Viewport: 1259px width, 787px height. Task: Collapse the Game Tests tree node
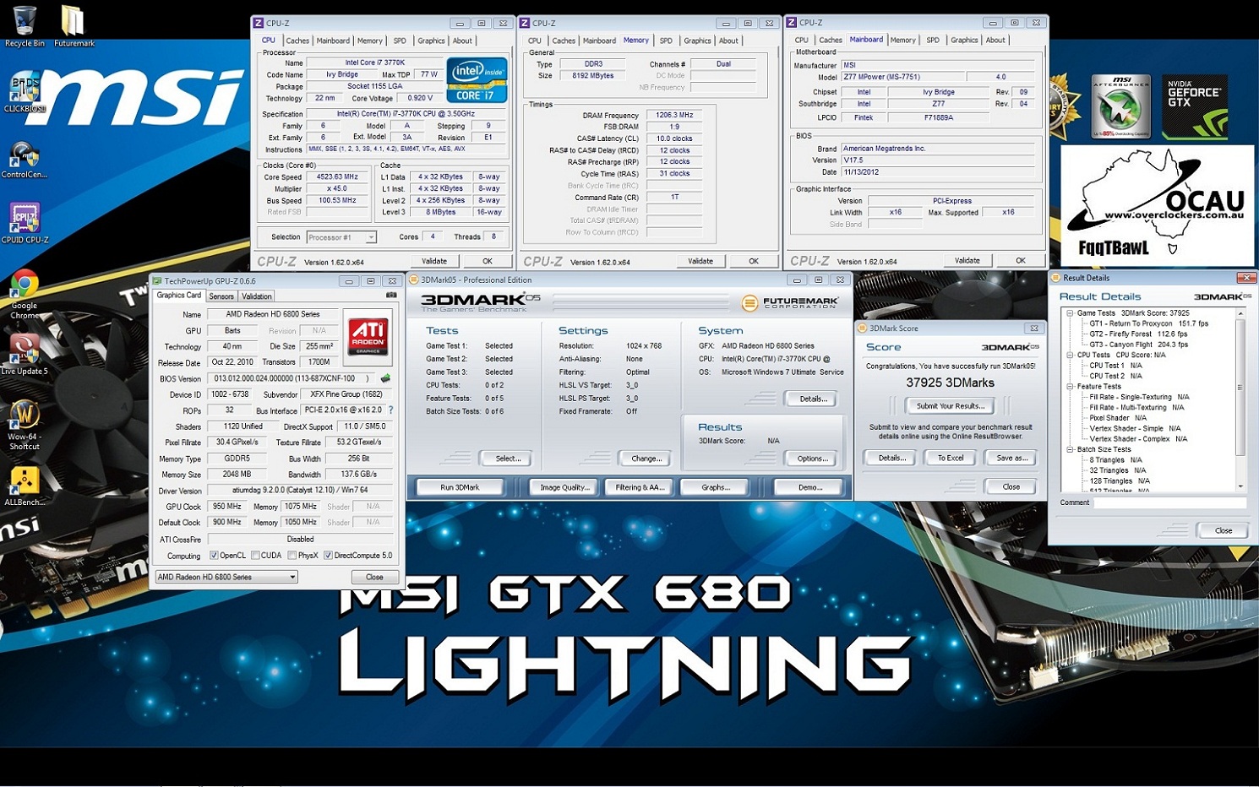[x=1070, y=313]
